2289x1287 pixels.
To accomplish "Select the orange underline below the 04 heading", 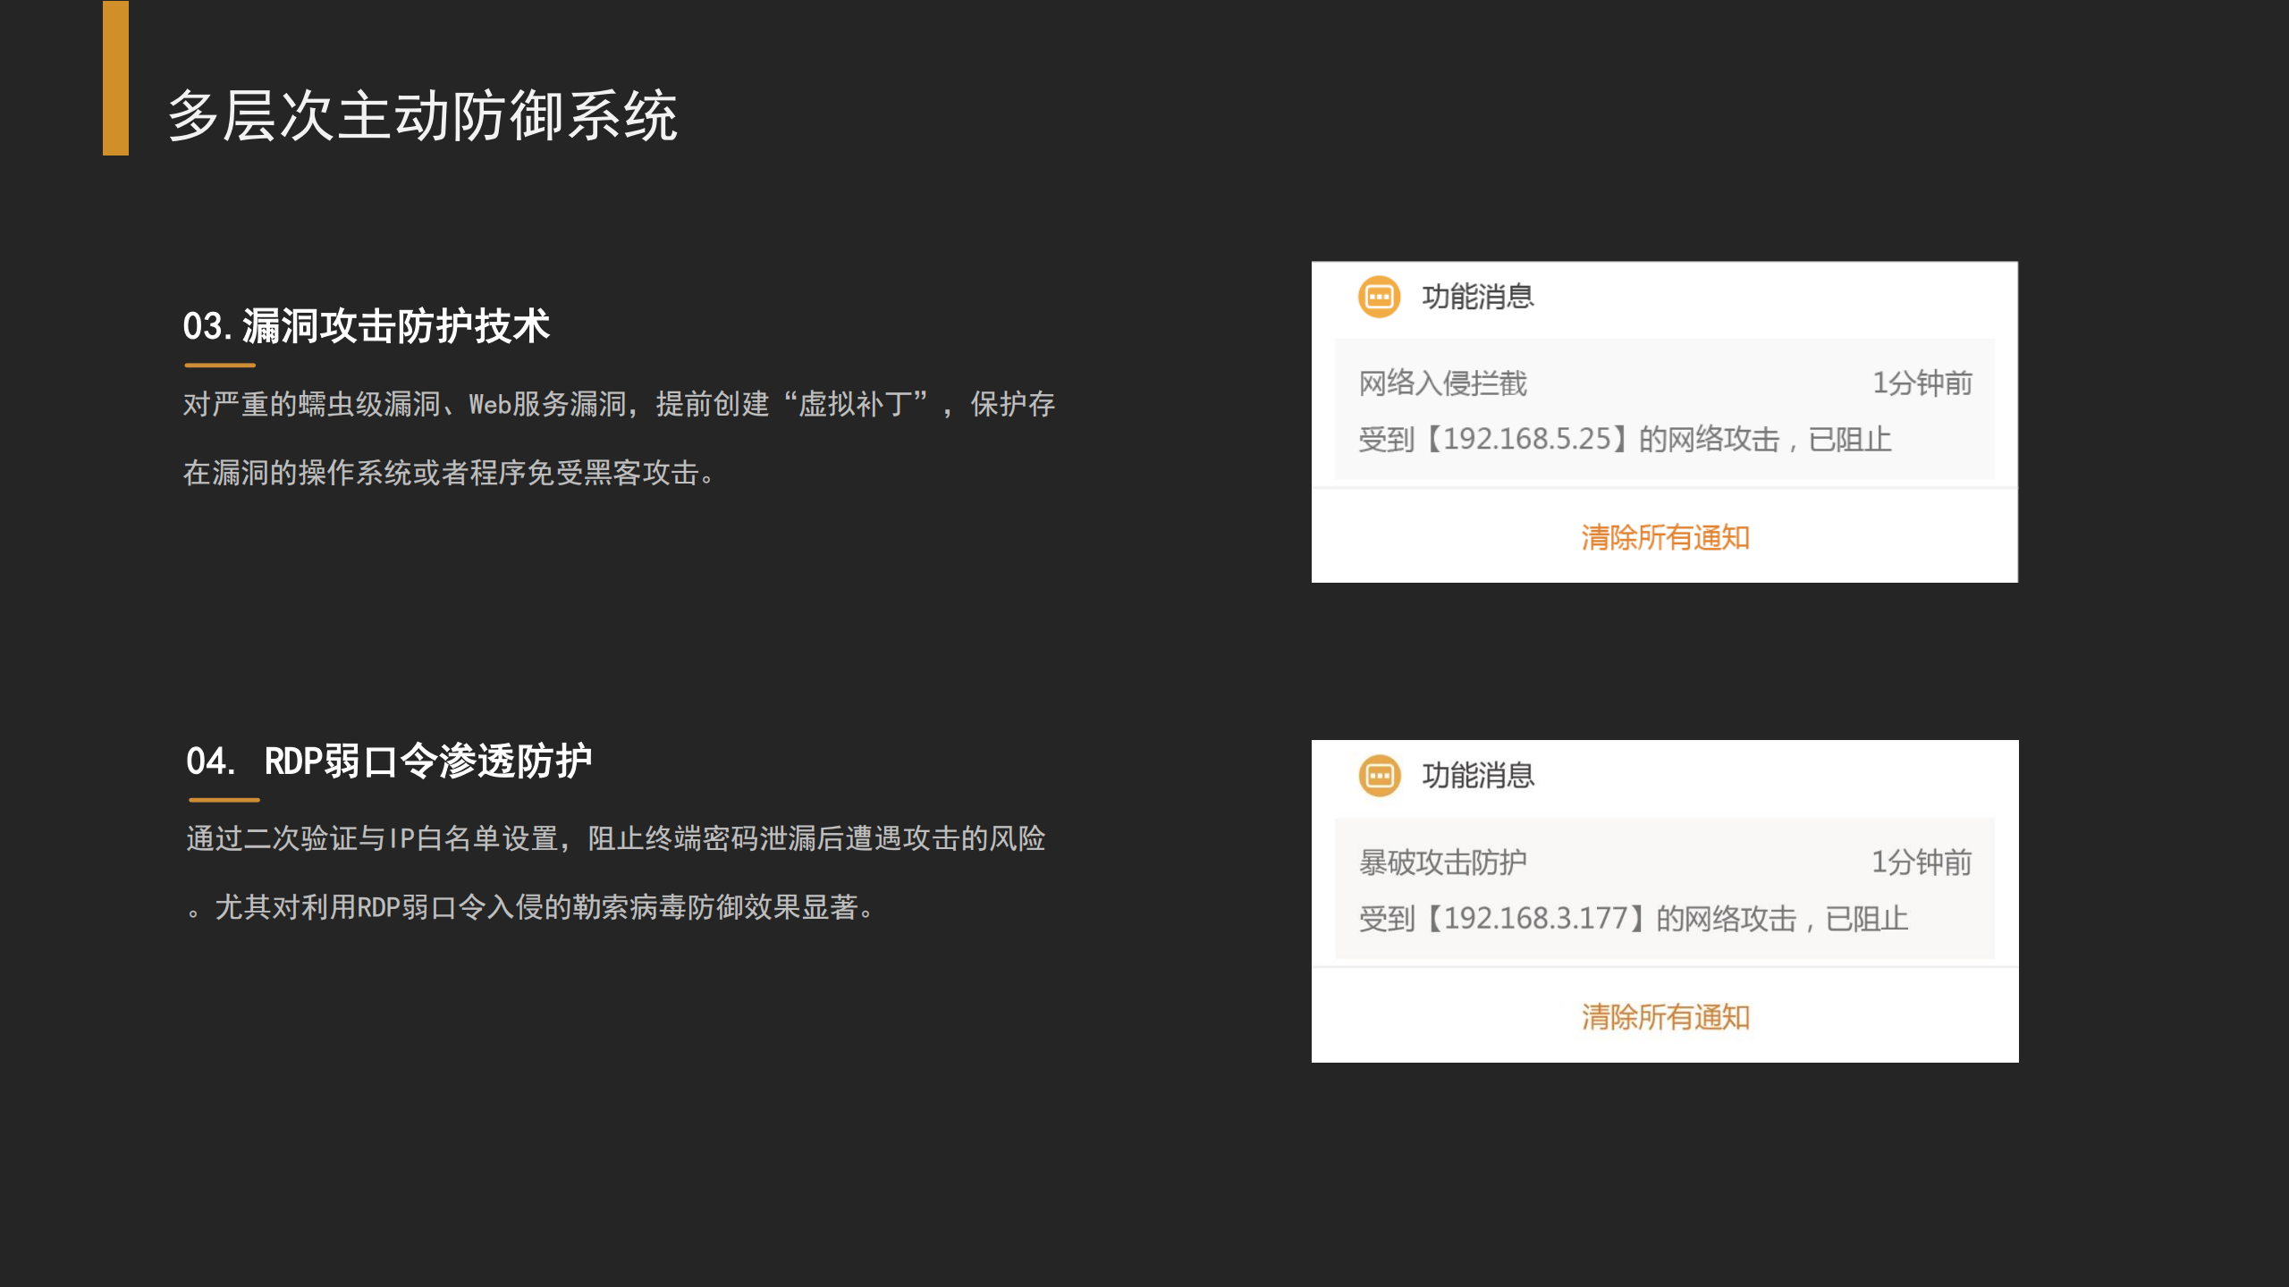I will coord(223,800).
